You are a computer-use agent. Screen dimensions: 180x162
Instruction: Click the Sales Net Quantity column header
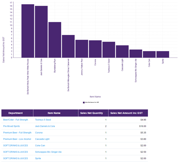(x=93, y=113)
